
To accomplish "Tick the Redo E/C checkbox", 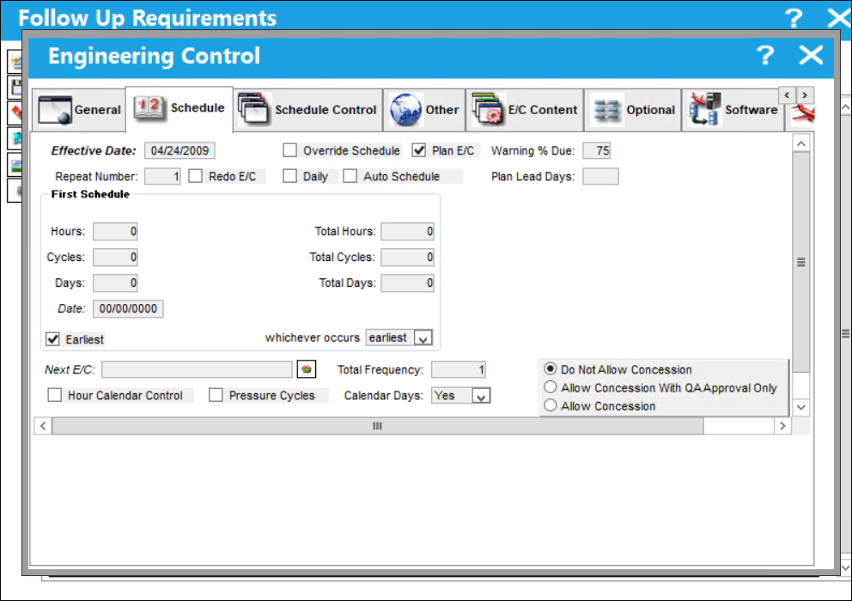I will point(196,176).
